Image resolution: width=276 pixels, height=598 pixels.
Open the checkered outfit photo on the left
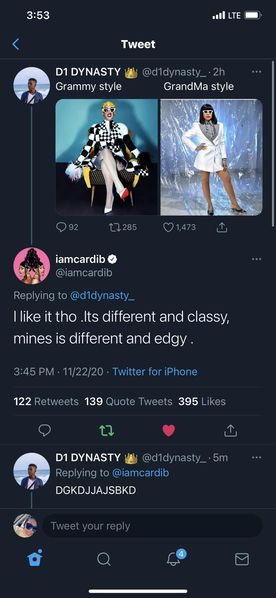(107, 157)
